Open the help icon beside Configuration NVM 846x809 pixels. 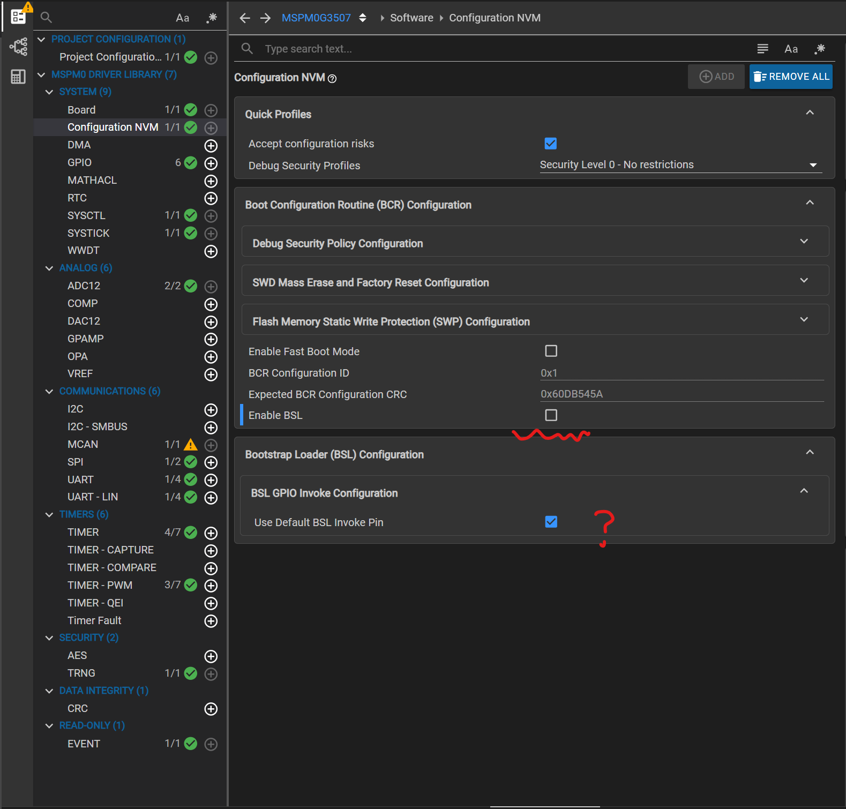coord(332,79)
